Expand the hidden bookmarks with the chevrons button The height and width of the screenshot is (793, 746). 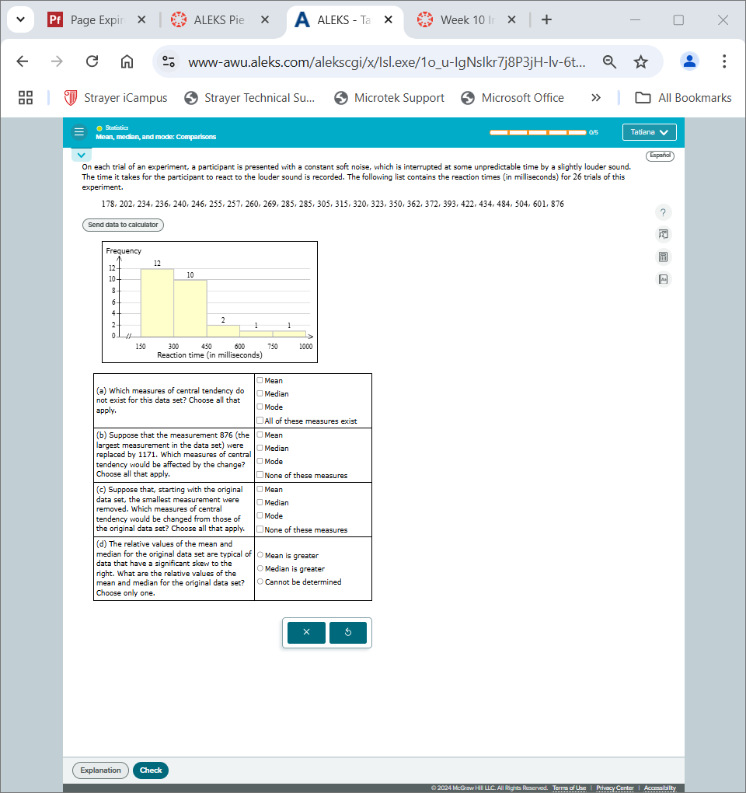[x=595, y=97]
